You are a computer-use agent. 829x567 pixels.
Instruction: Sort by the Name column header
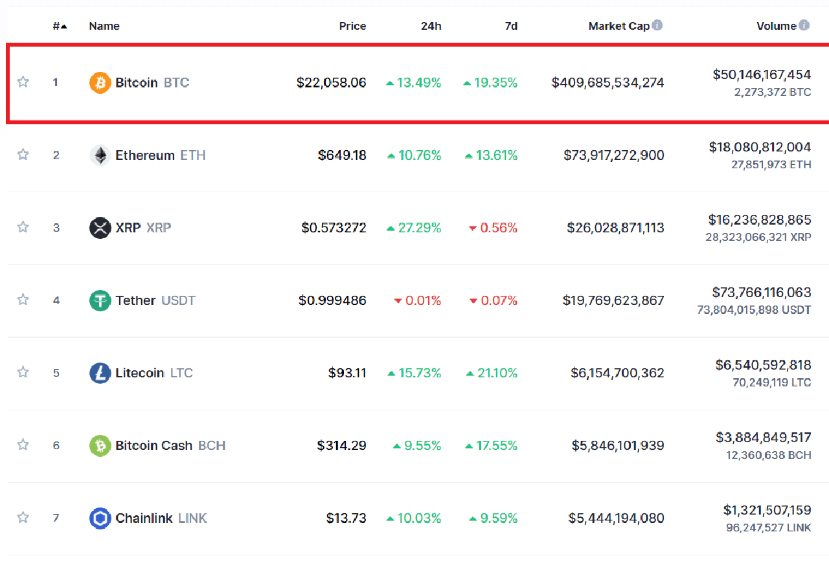104,26
